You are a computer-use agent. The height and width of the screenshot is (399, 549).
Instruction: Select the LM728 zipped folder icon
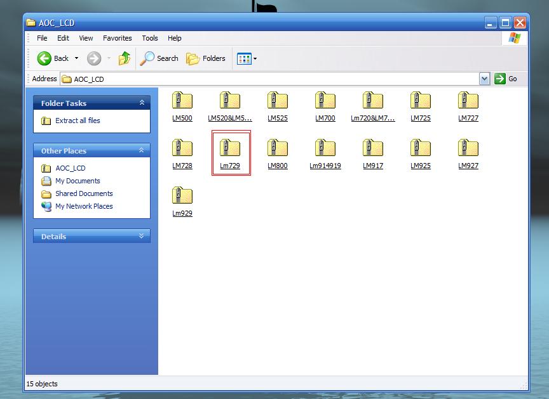(x=182, y=148)
